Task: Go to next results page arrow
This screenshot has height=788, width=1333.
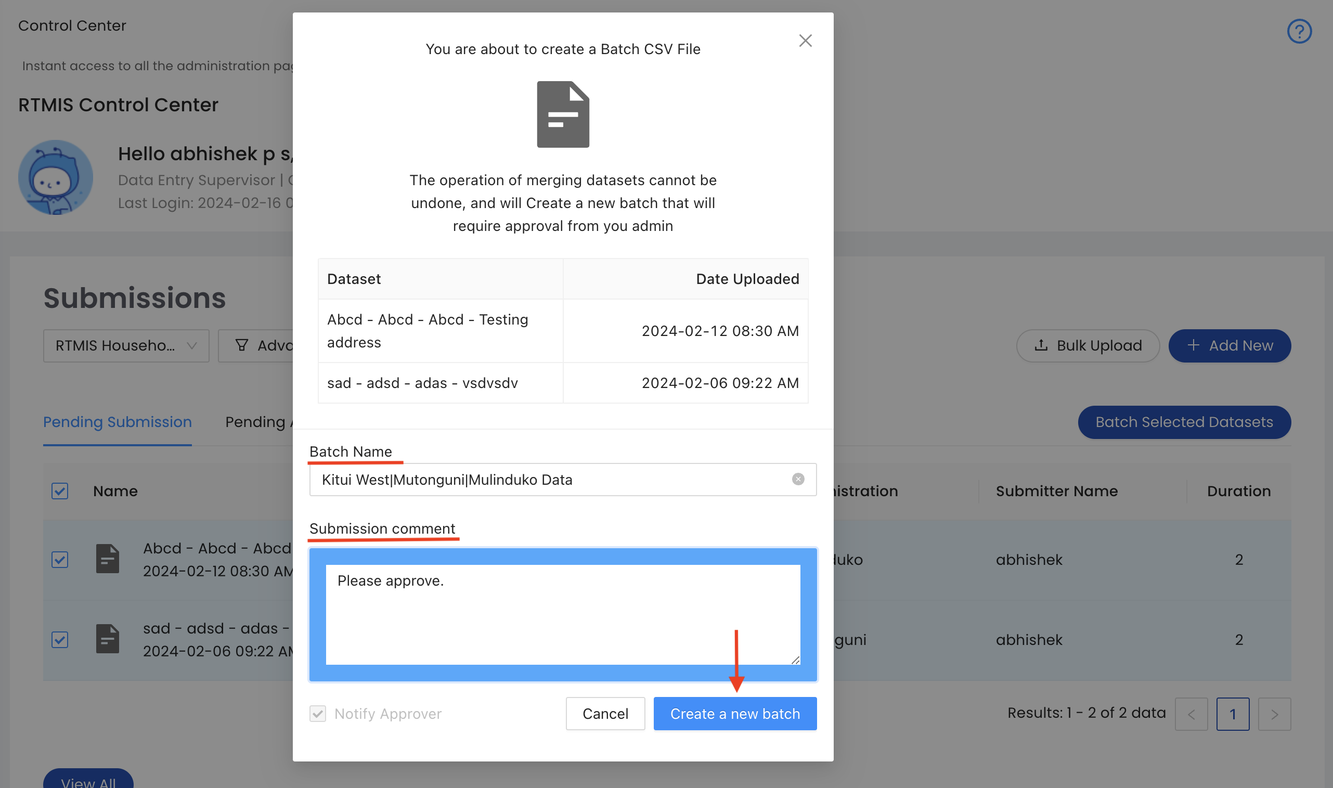Action: 1274,714
